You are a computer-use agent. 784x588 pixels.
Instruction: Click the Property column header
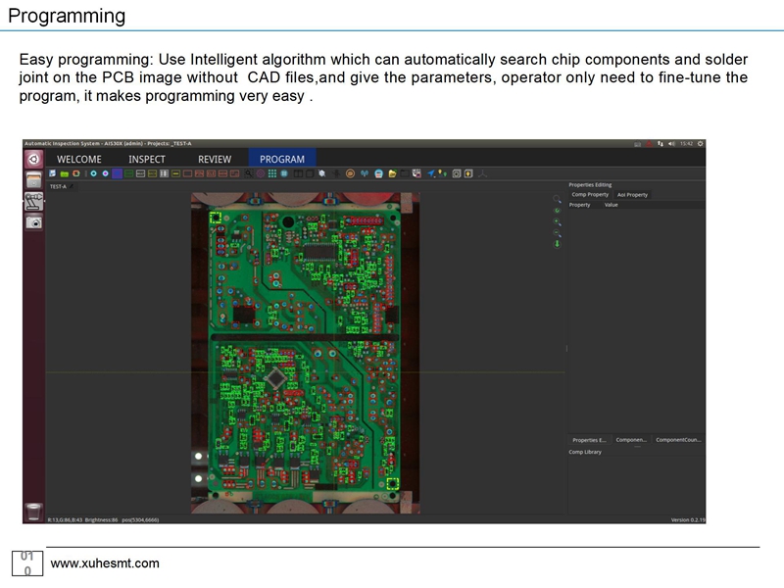(x=579, y=205)
